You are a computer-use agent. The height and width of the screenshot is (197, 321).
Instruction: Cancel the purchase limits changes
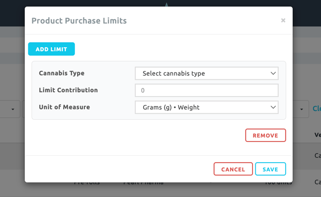(233, 169)
